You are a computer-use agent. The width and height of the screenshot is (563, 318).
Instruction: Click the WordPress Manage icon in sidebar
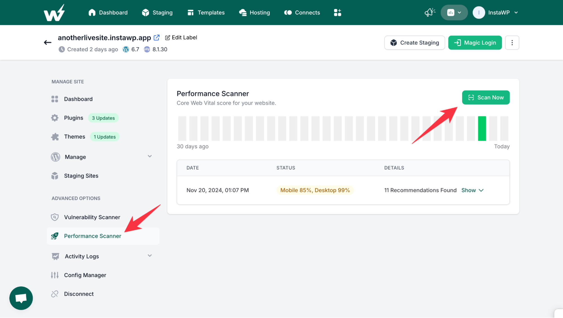[x=55, y=157]
